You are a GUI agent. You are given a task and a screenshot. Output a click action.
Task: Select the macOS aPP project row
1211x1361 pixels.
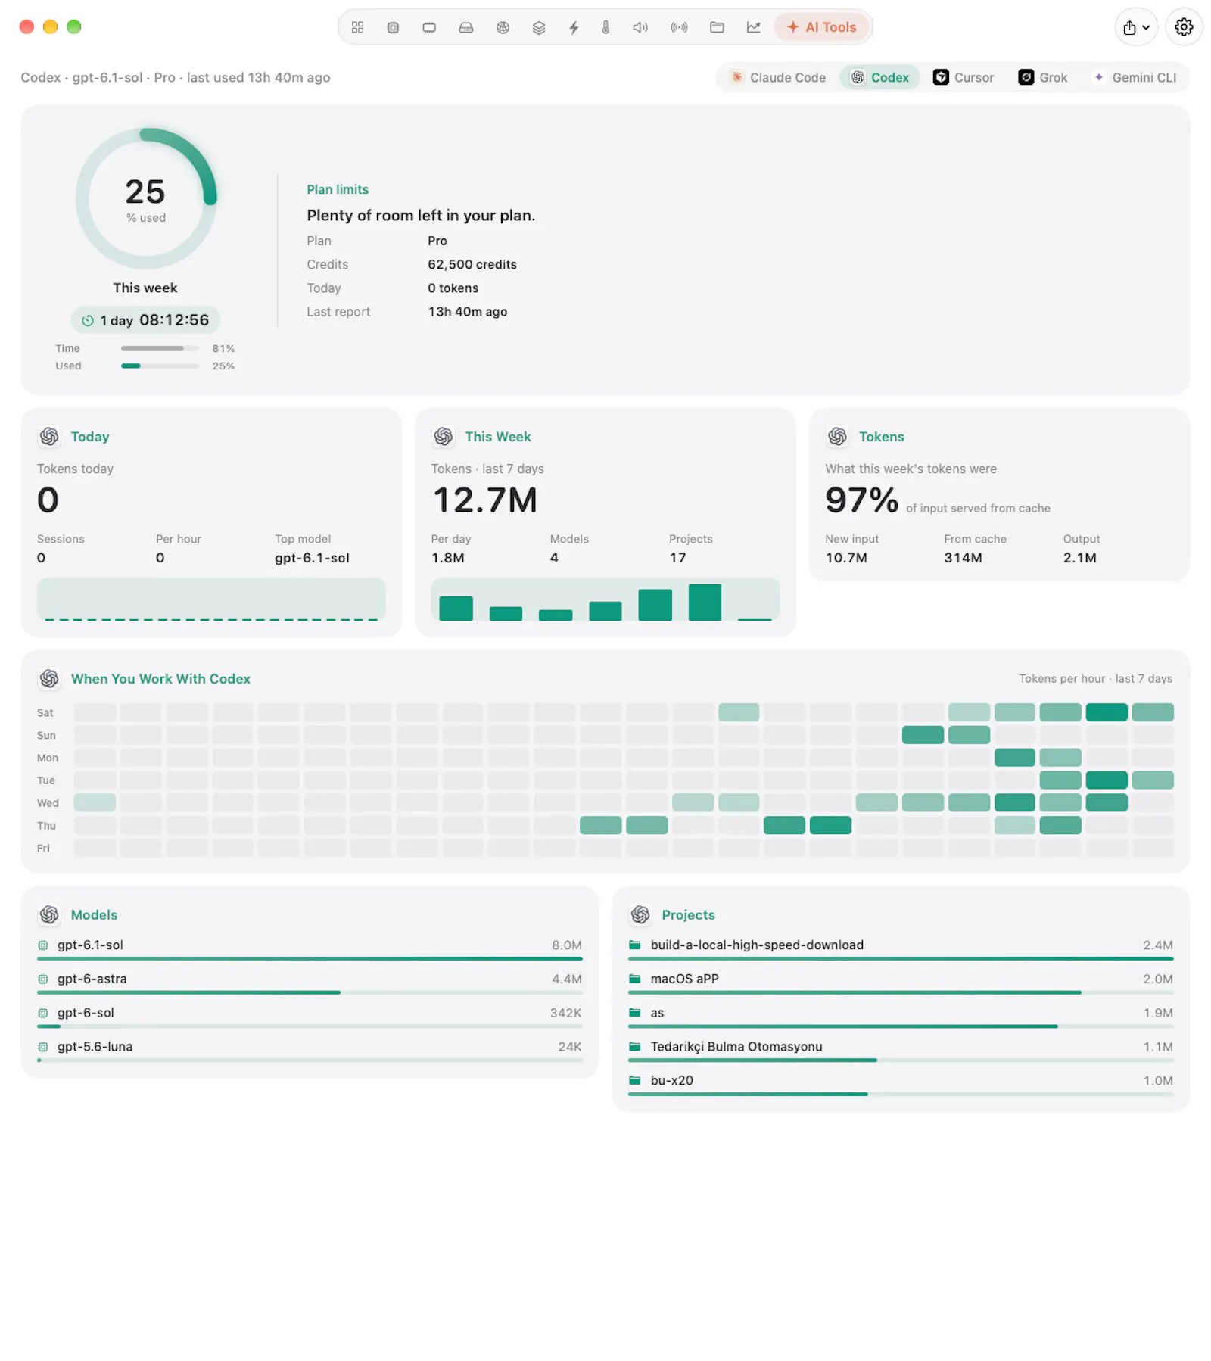901,983
